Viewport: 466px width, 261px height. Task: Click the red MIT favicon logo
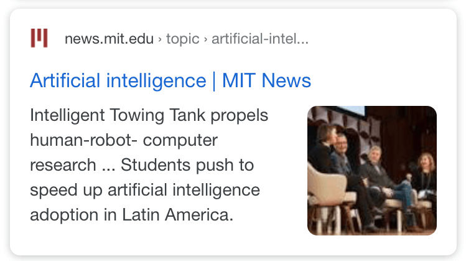[39, 38]
